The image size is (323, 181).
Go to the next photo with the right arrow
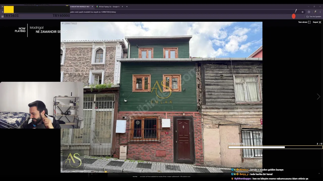[x=318, y=97]
